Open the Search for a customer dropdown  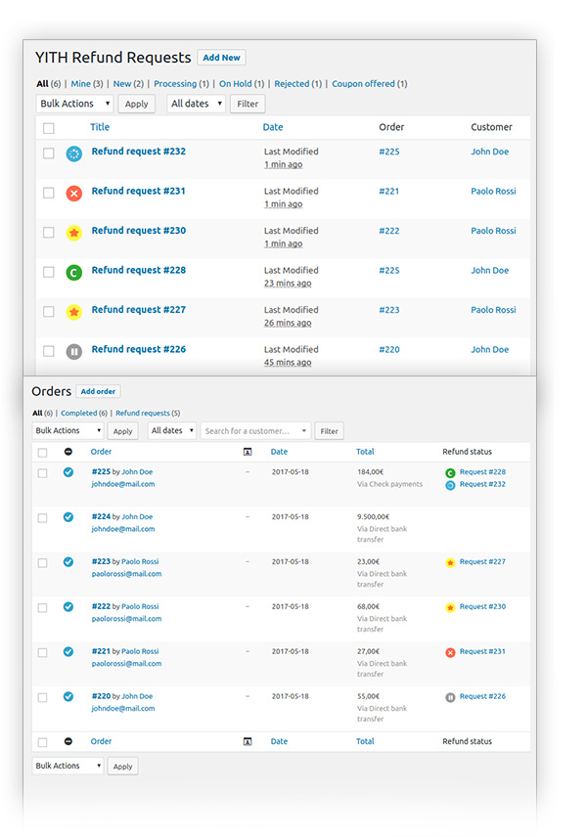click(255, 431)
